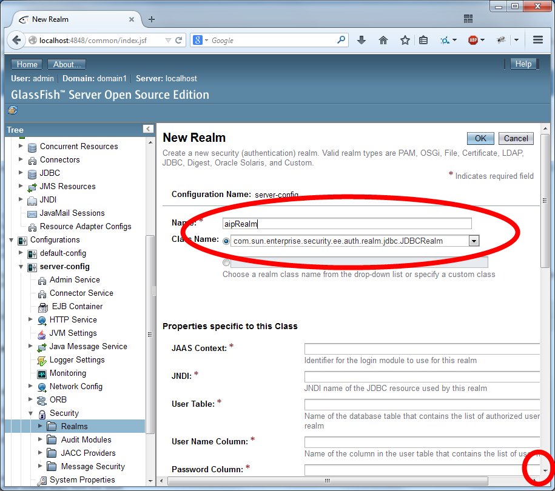Click the OK button to save realm

480,138
